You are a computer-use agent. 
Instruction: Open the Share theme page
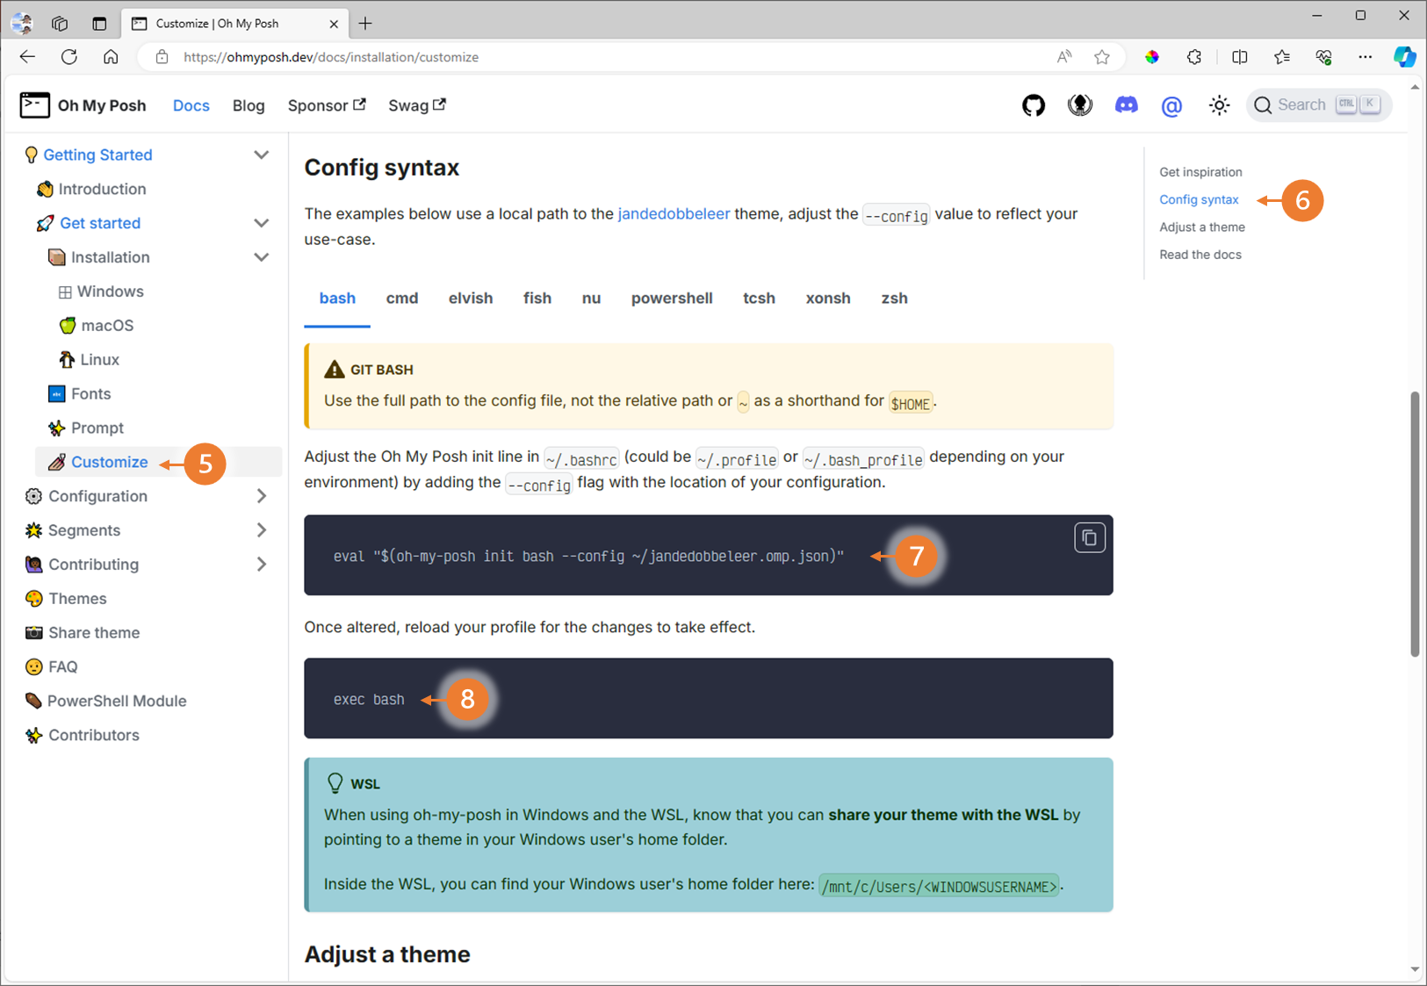[94, 633]
